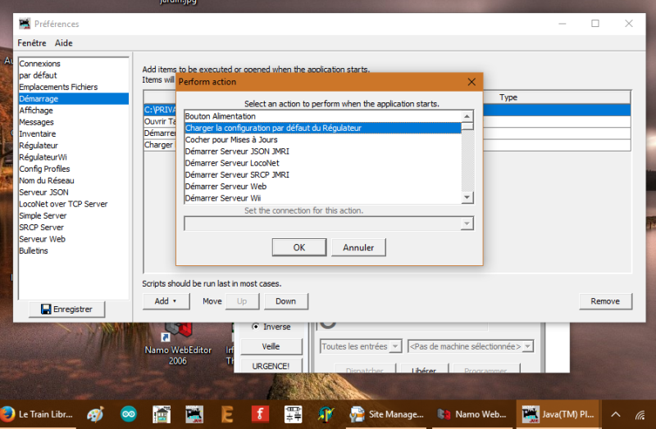Switch to the Site Manager taskbar window

[x=385, y=413]
